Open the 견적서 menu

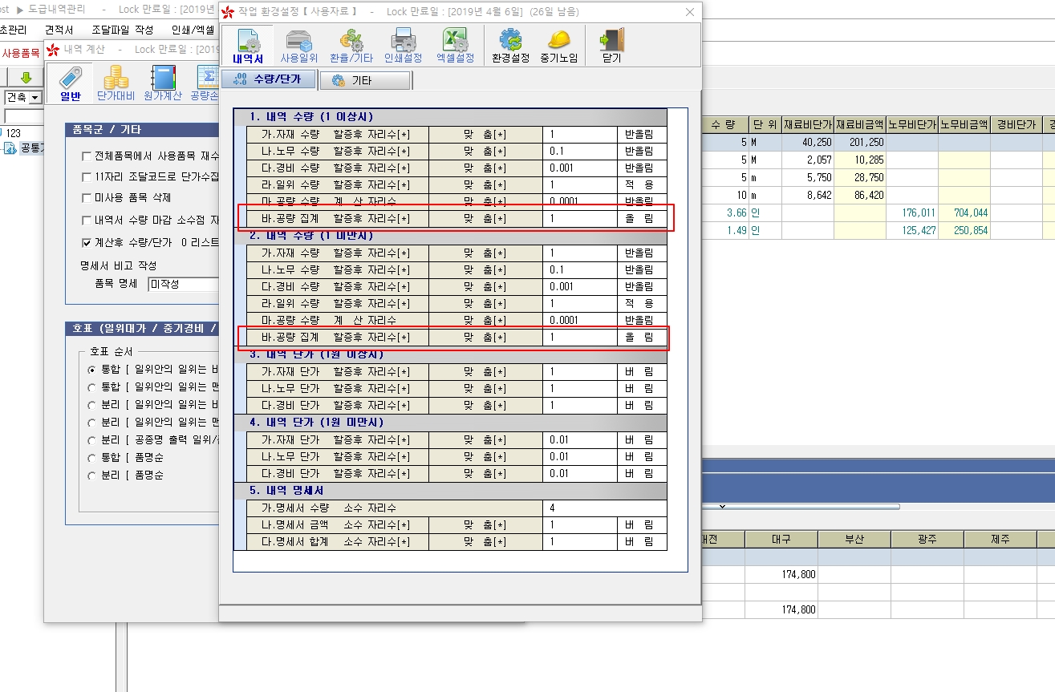coord(59,30)
